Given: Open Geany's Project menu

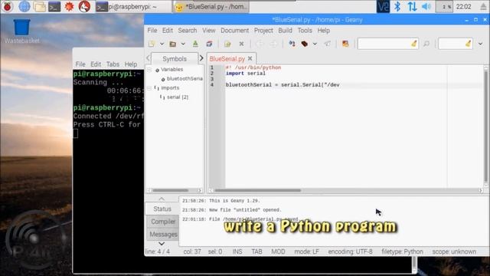Looking at the screenshot, I should 263,31.
